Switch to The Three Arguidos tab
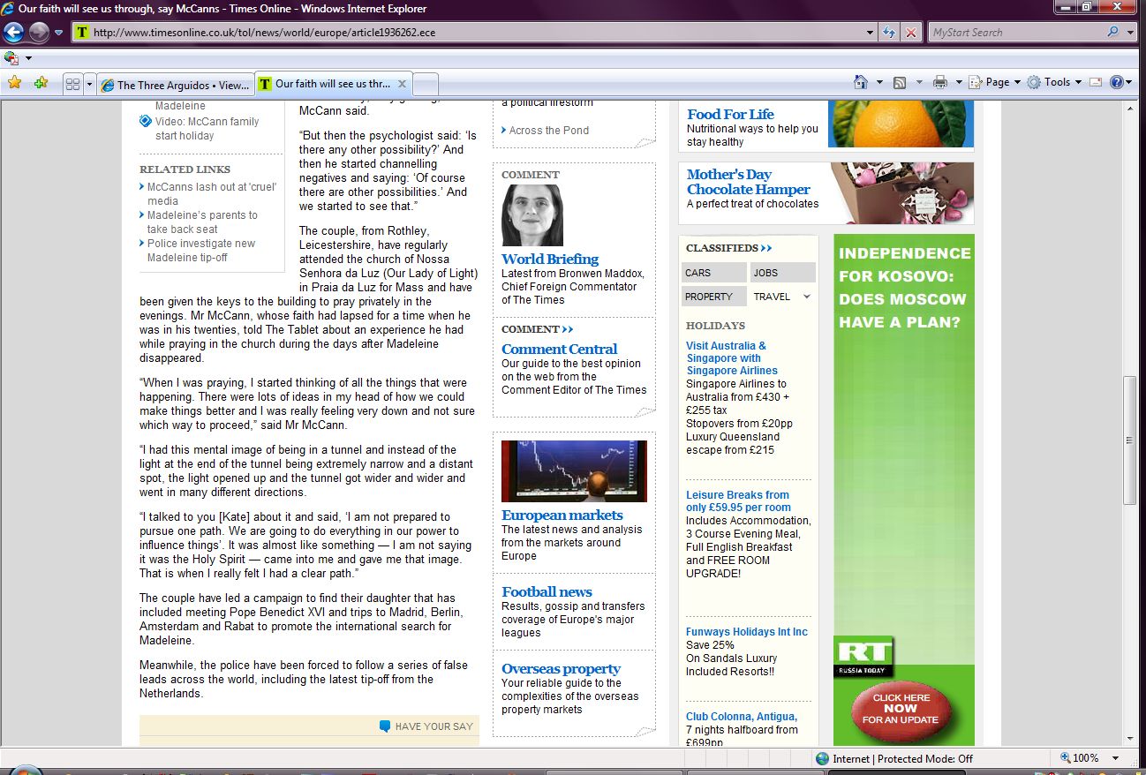This screenshot has height=775, width=1146. pyautogui.click(x=176, y=86)
